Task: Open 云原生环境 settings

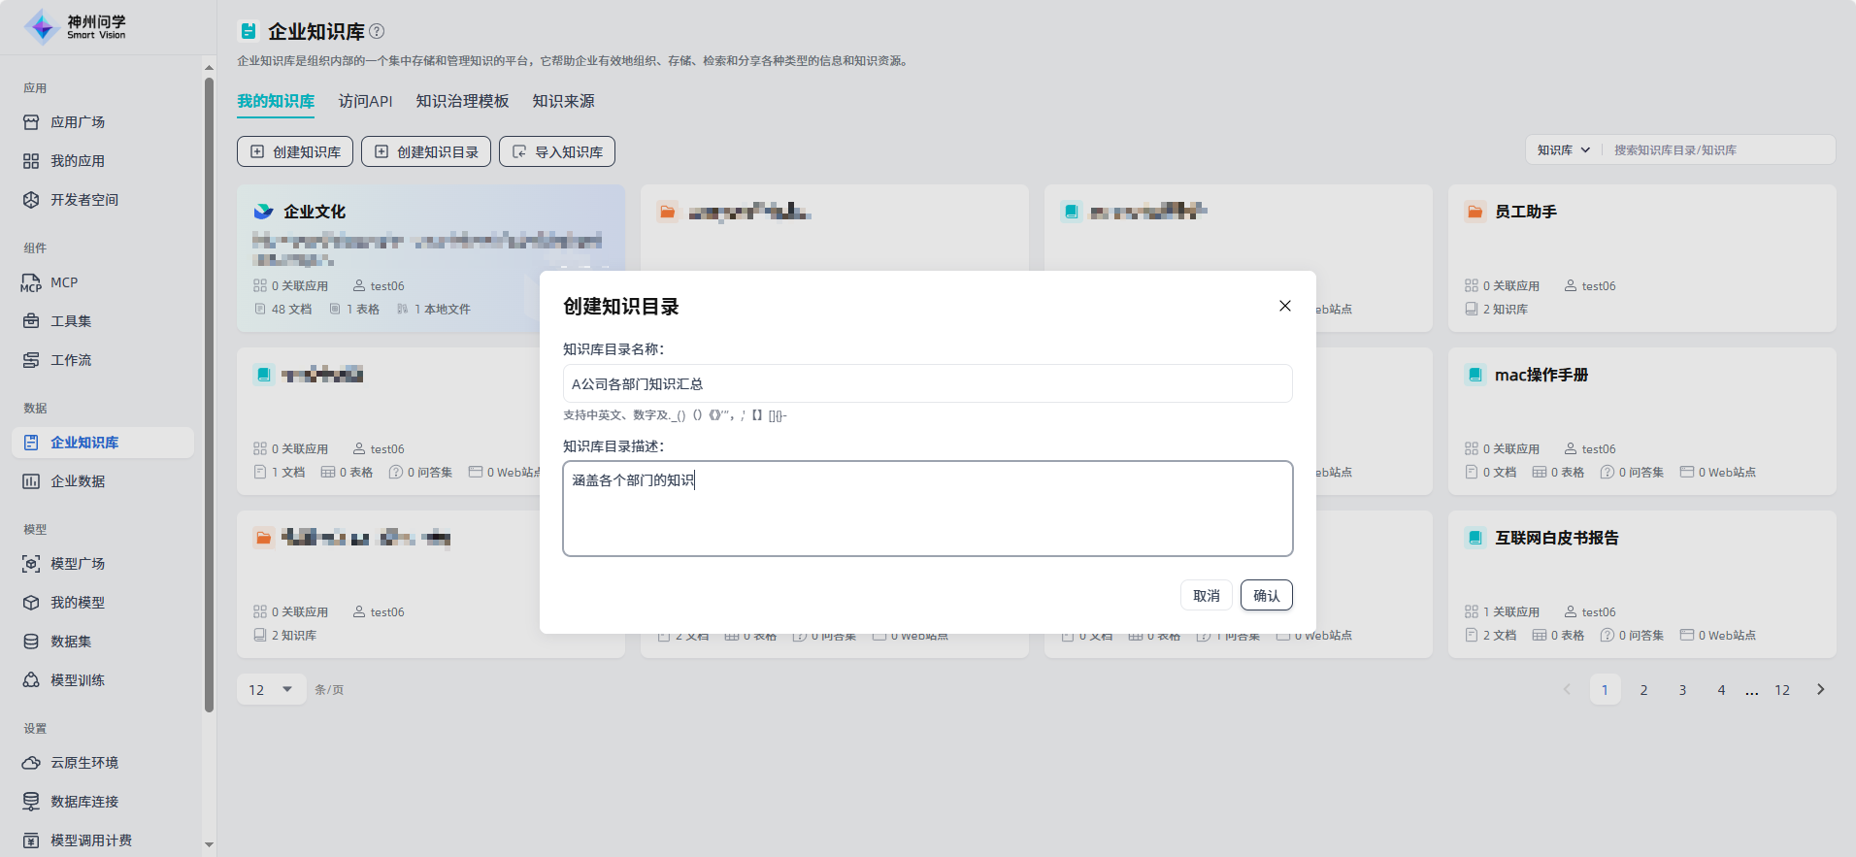Action: coord(84,763)
